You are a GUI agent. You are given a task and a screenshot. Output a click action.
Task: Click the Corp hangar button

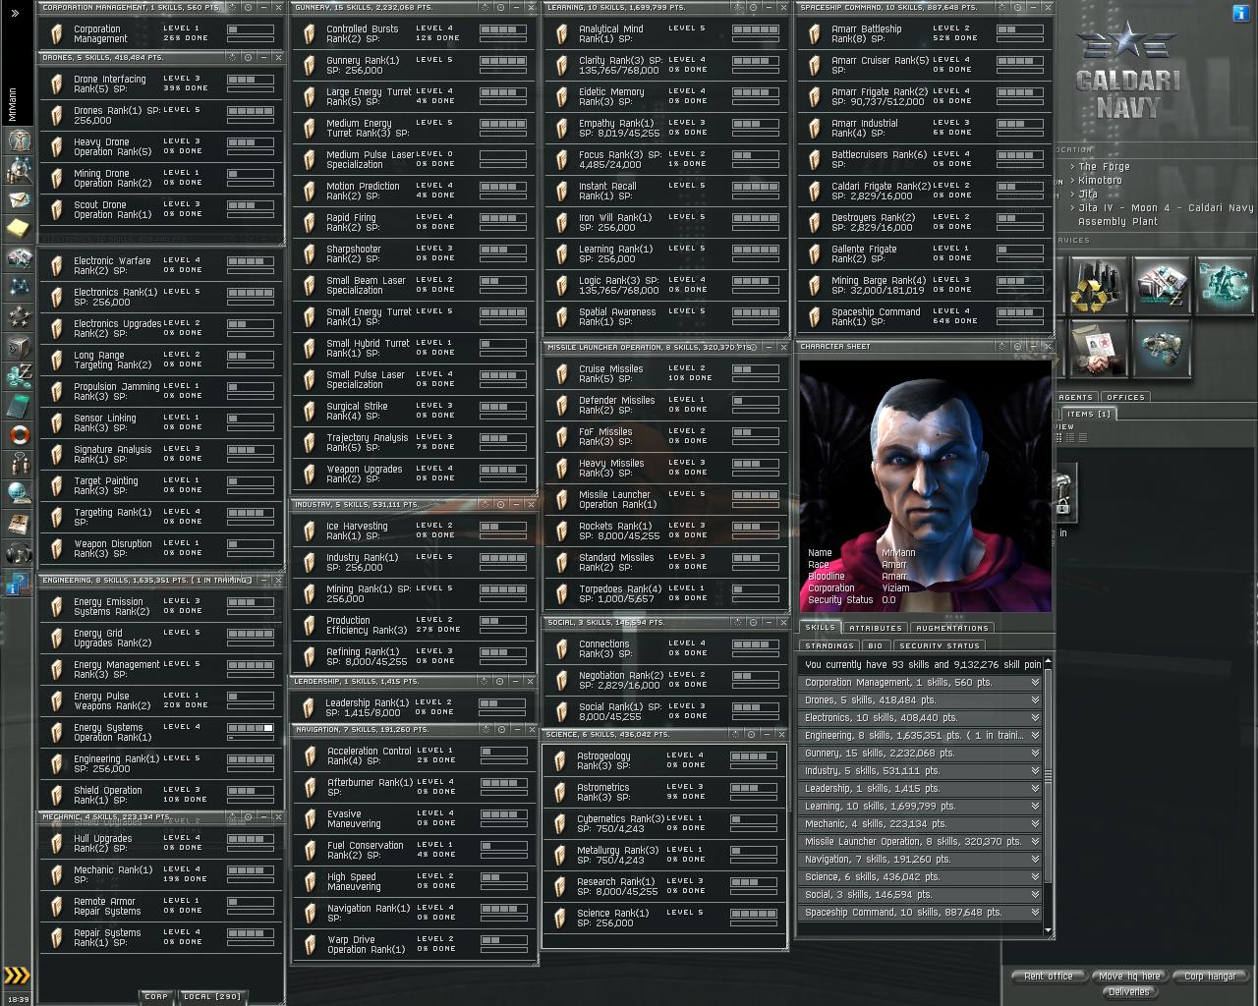pos(1210,976)
